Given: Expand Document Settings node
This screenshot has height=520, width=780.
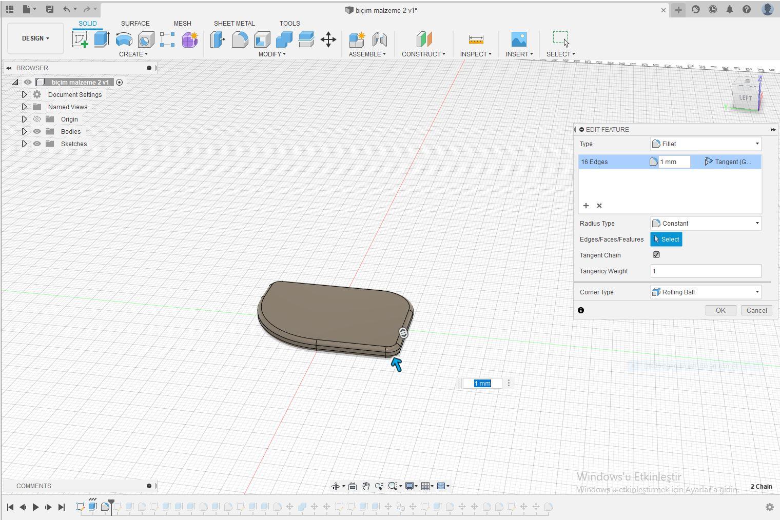Looking at the screenshot, I should [x=24, y=94].
